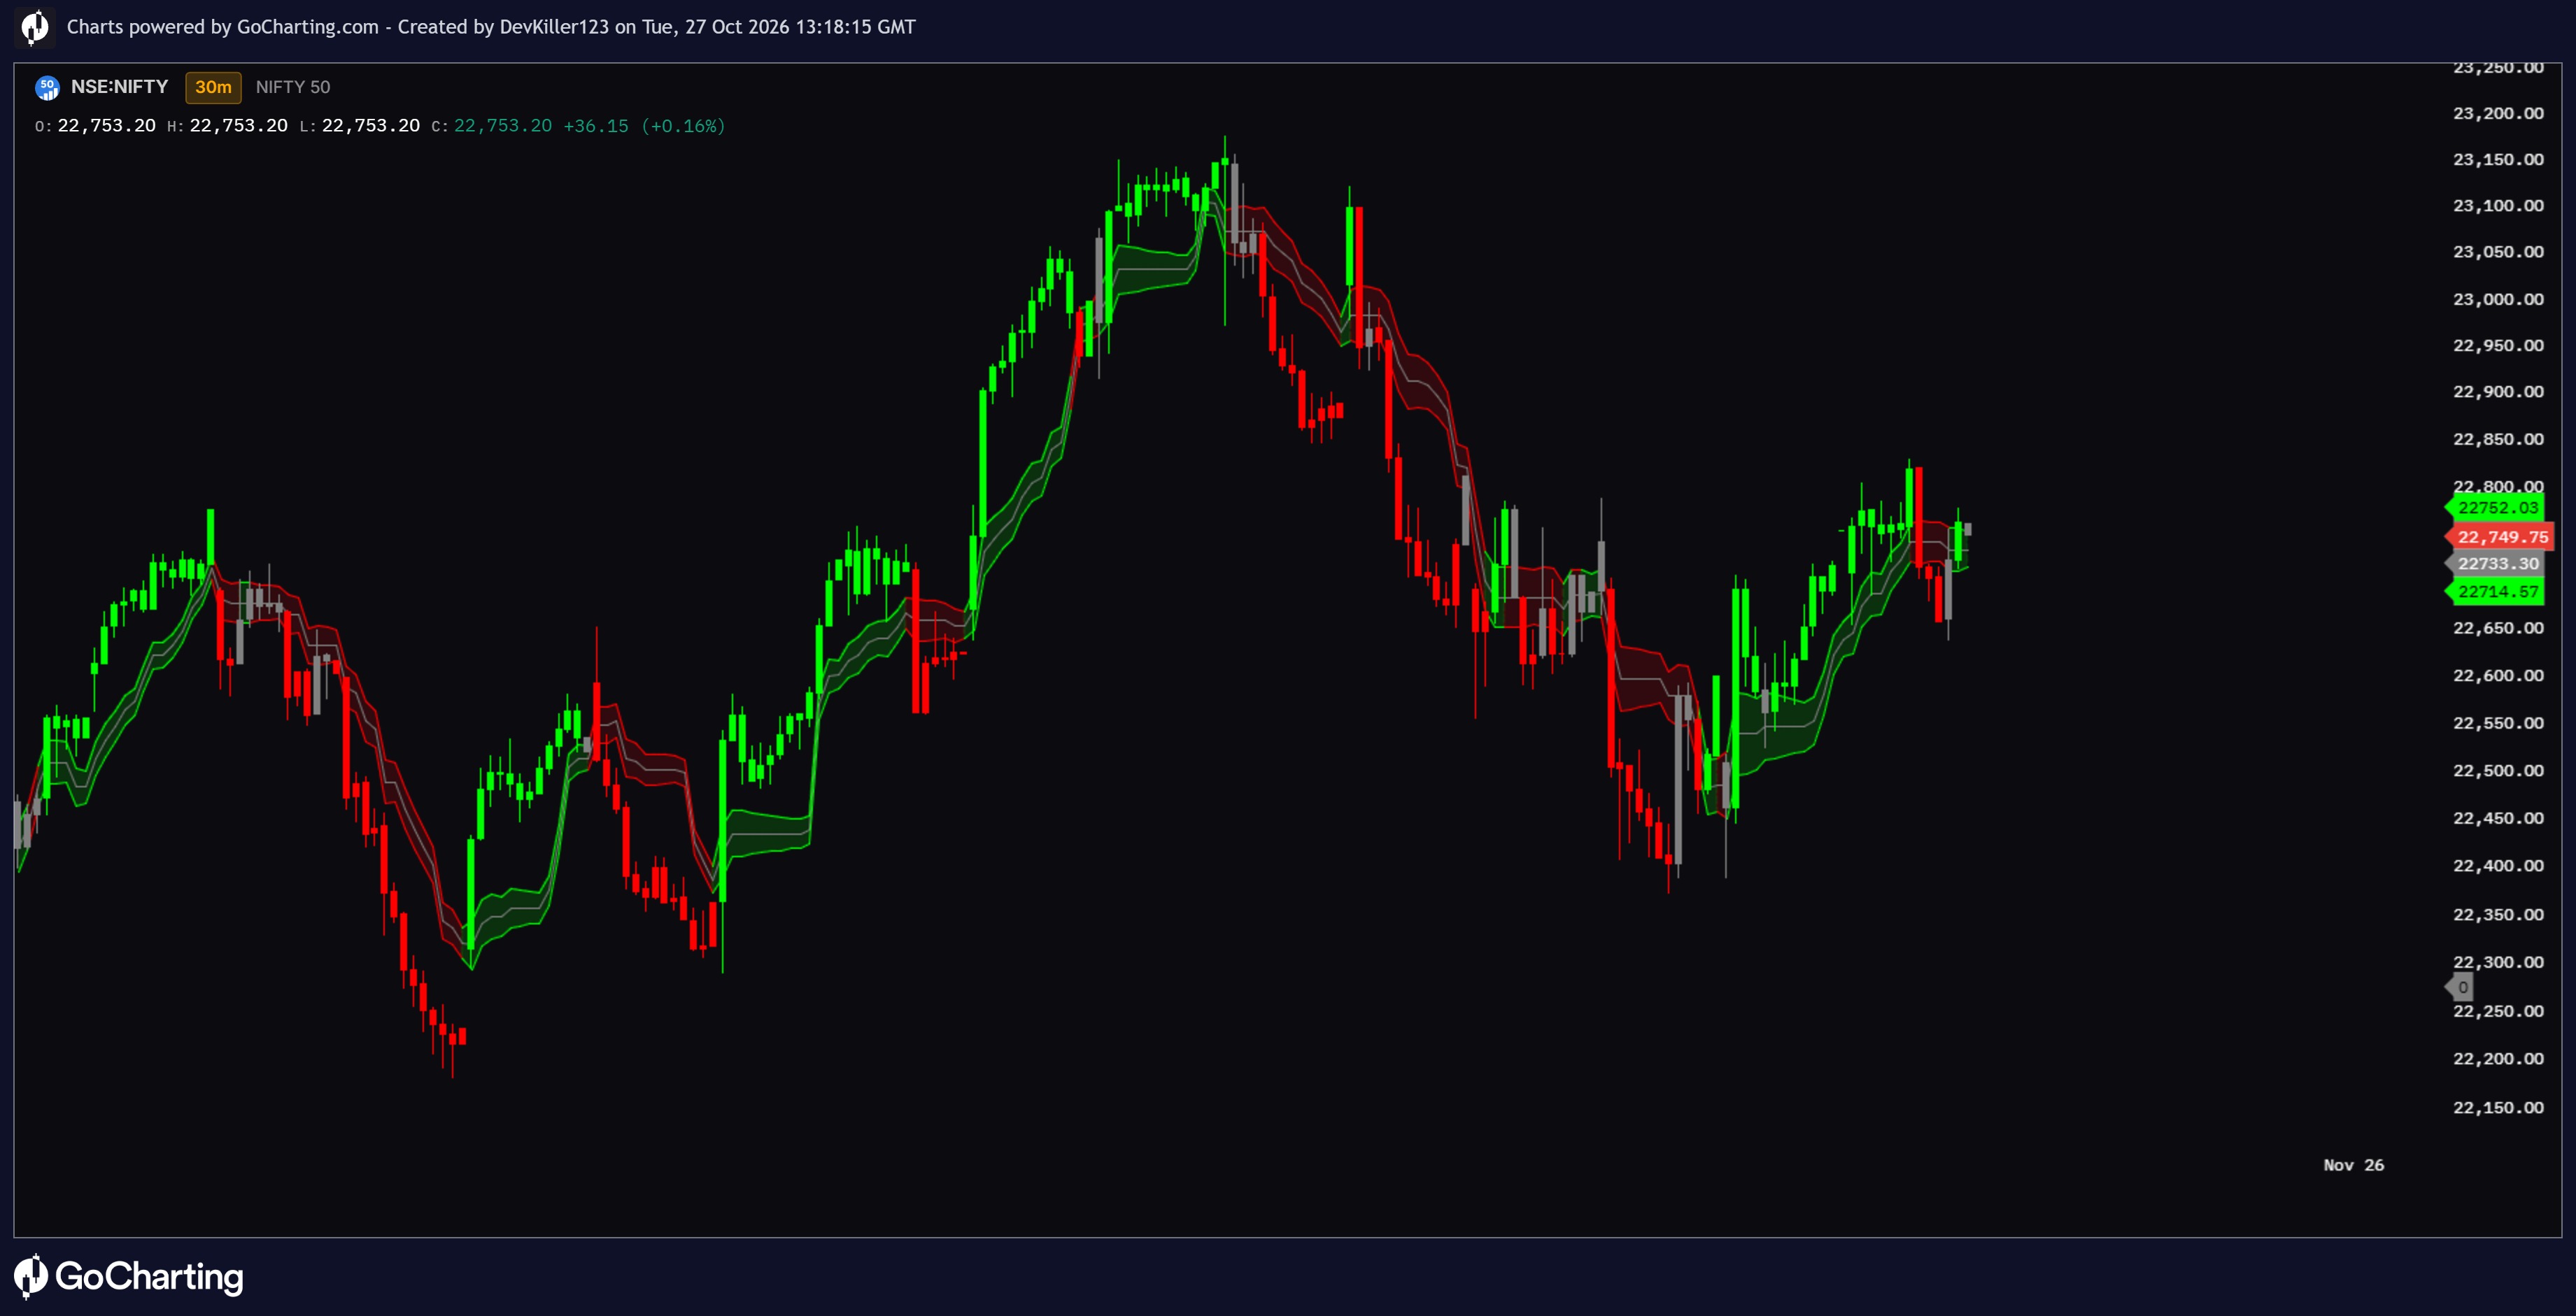The image size is (2576, 1316).
Task: Click the GoCharting logo icon in header
Action: pyautogui.click(x=34, y=27)
